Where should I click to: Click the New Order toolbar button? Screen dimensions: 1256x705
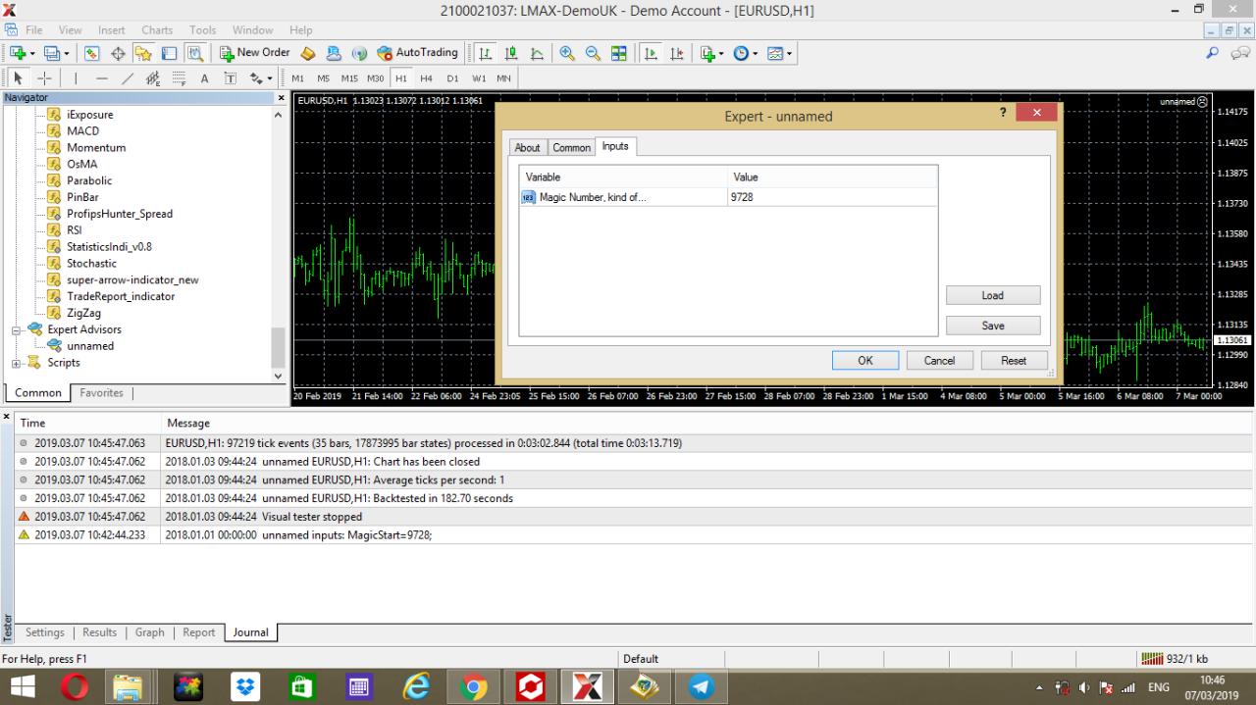tap(254, 53)
